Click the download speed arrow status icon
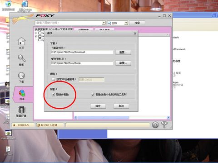Screen dimensions: 218x163 (14, 125)
